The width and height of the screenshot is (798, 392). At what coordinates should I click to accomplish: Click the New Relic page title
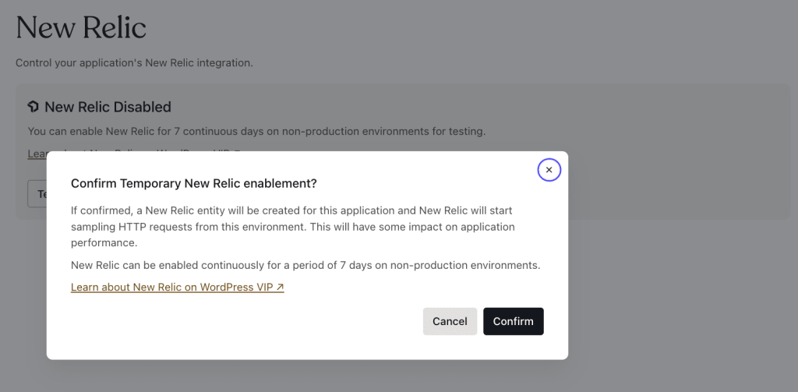coord(81,27)
